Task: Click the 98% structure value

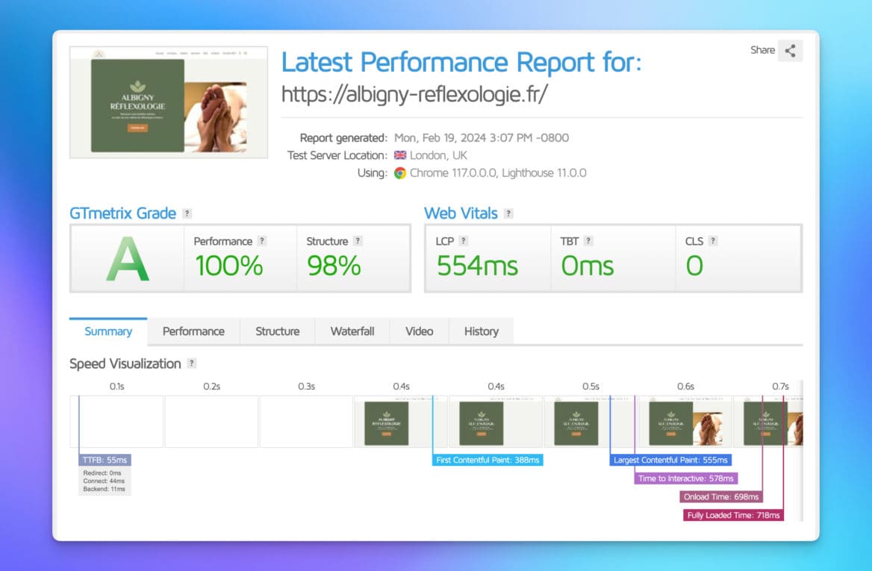Action: pyautogui.click(x=334, y=266)
